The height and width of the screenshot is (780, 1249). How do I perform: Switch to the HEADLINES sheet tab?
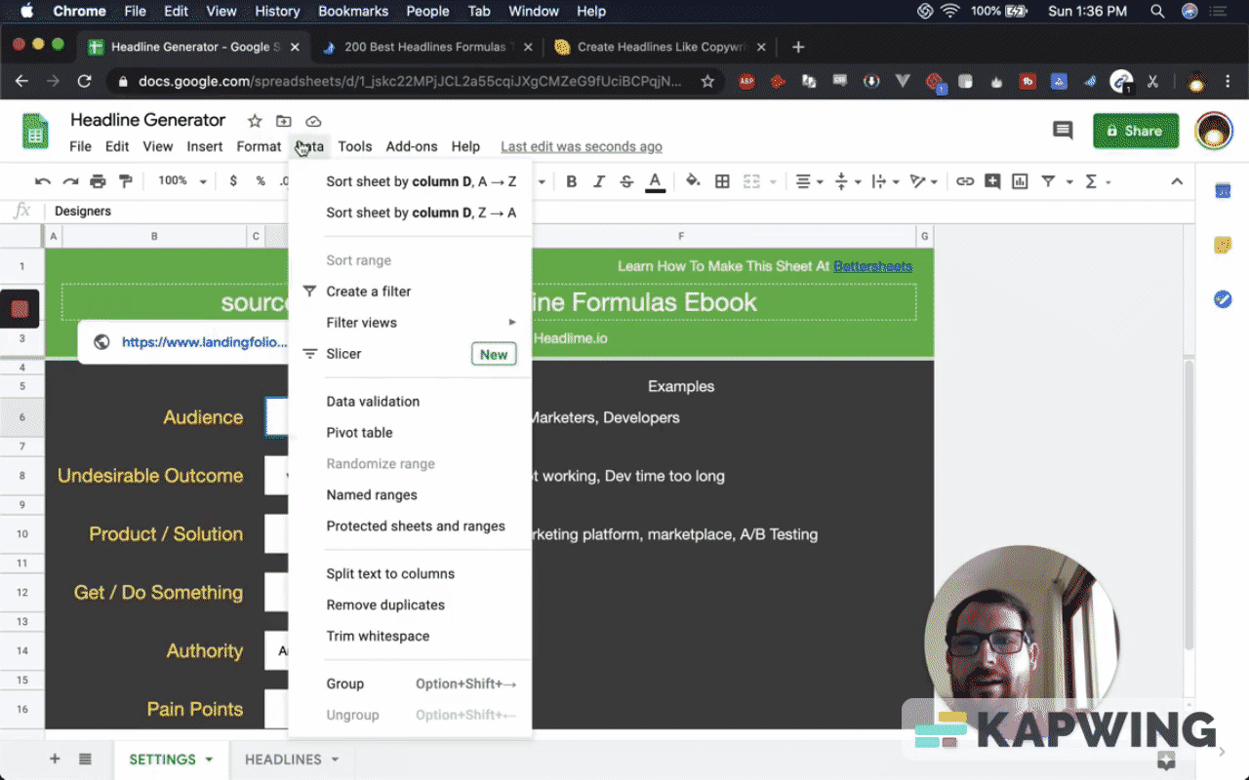[x=283, y=760]
